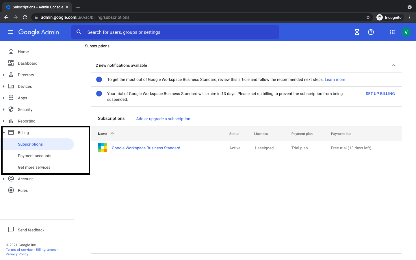Click the Google Workspace product logo icon
The width and height of the screenshot is (416, 260).
pos(103,148)
